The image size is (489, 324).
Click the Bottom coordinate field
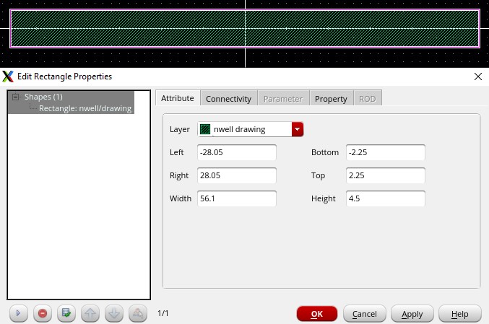[x=386, y=152]
